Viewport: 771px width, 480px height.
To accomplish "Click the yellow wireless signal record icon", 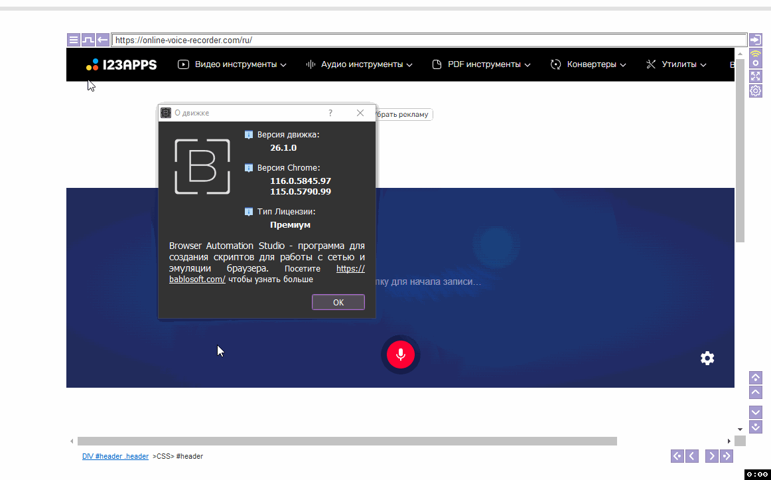I will (x=755, y=58).
